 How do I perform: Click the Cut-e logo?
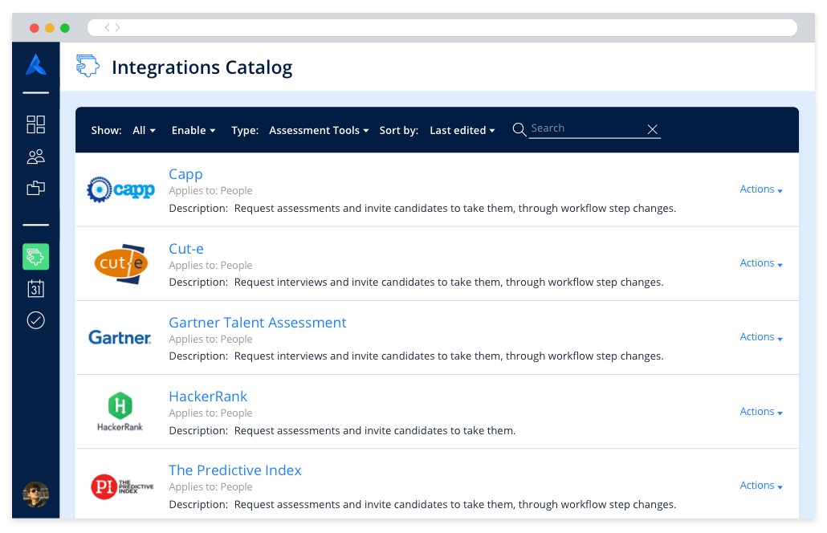click(120, 263)
